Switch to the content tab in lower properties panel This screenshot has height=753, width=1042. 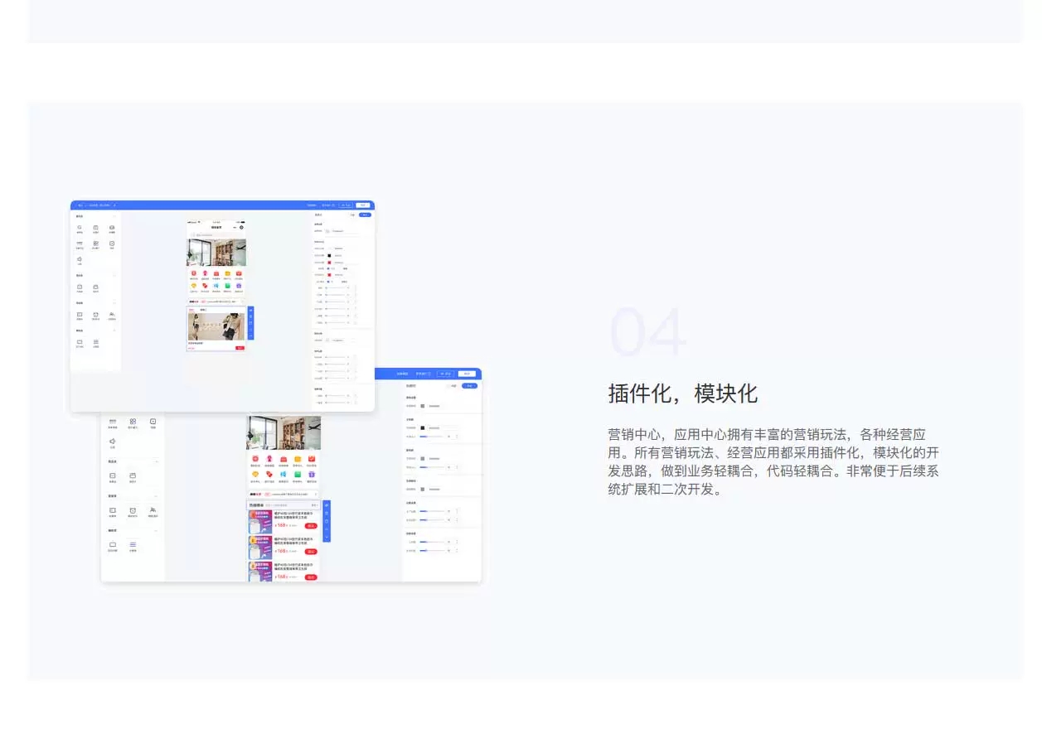point(452,386)
